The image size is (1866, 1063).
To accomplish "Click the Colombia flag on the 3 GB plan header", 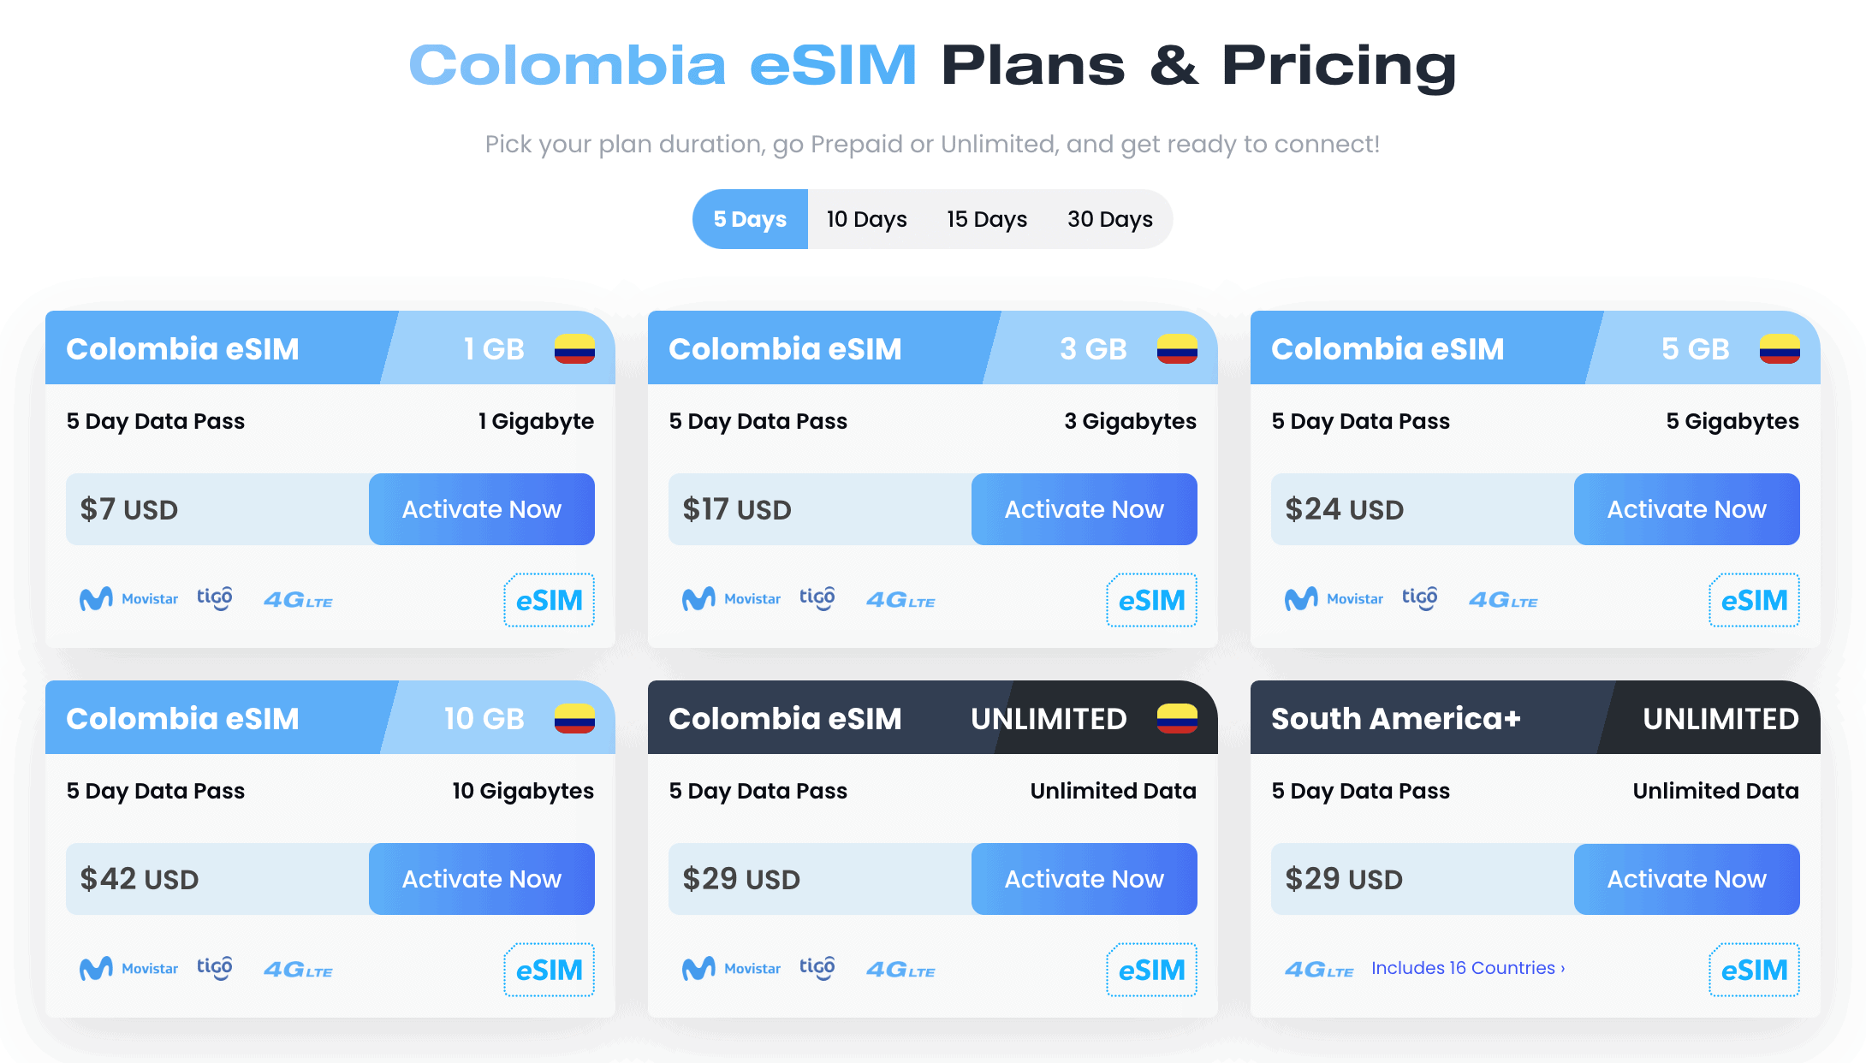I will tap(1177, 348).
